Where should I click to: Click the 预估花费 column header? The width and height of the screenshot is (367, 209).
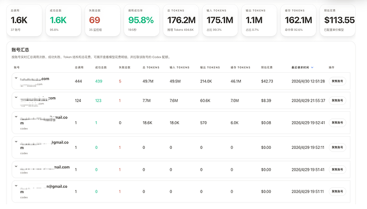coord(267,68)
